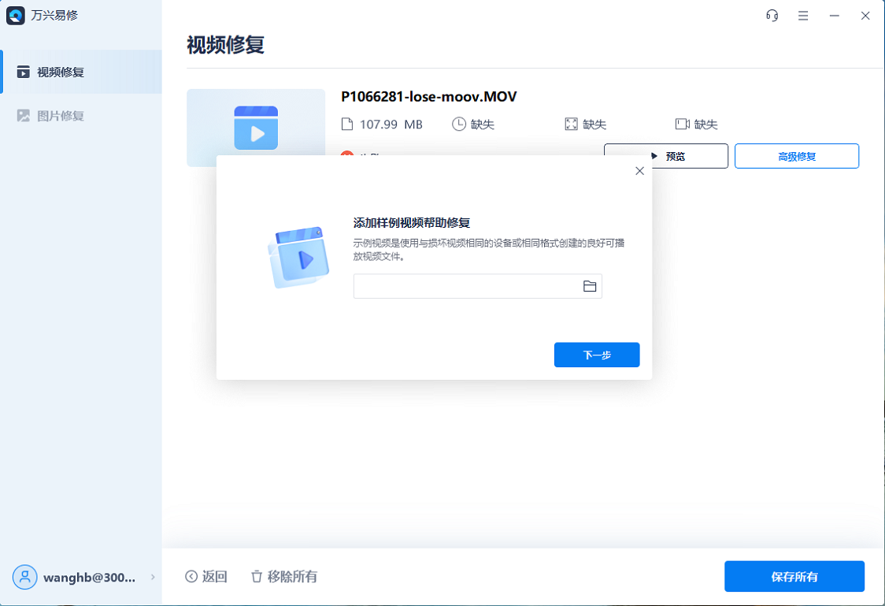Open customer support via headset icon
885x606 pixels.
pos(771,15)
